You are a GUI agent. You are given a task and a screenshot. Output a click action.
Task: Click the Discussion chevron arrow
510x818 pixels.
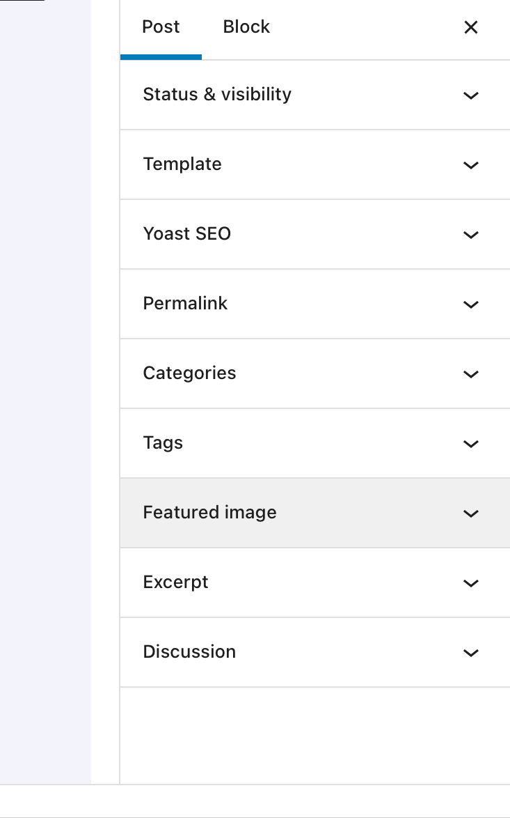coord(471,653)
